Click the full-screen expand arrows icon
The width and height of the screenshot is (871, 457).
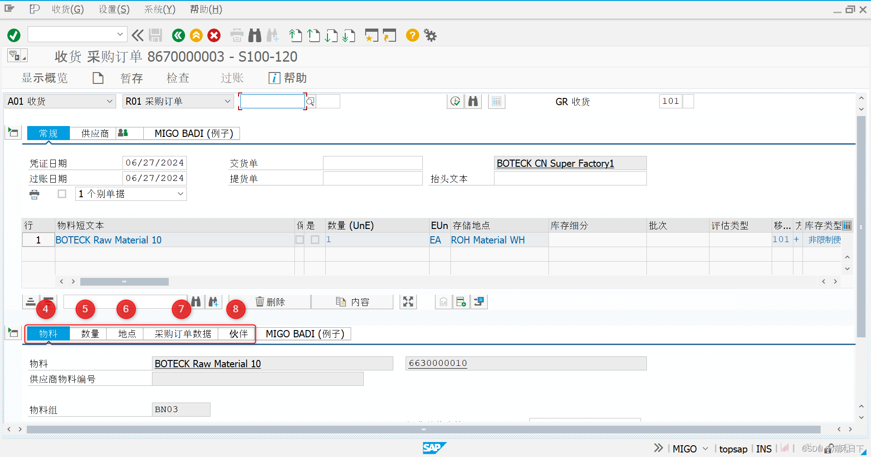click(x=408, y=301)
